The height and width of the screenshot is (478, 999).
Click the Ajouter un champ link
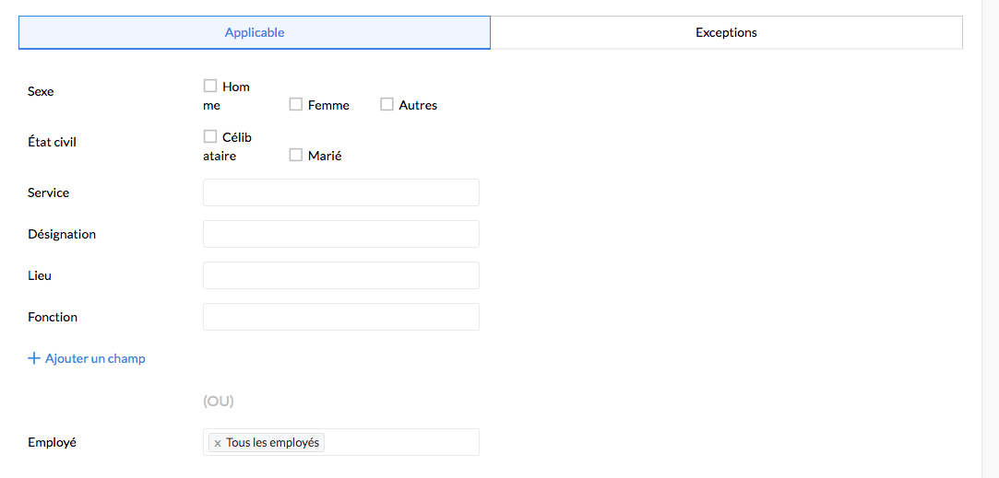pyautogui.click(x=95, y=358)
